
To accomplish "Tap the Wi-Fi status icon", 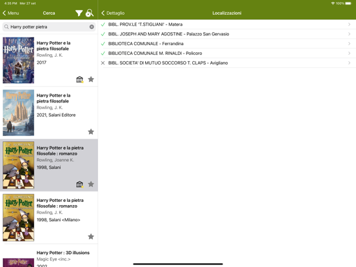I will pos(333,3).
